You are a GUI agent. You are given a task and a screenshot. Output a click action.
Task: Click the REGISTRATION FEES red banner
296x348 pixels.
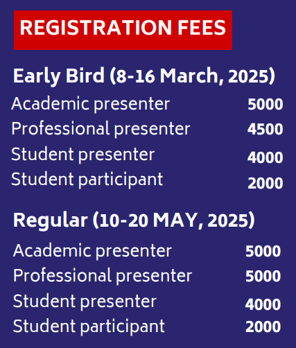point(123,30)
